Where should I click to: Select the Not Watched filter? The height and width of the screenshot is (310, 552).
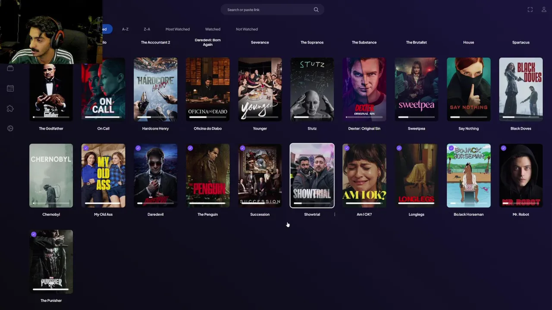click(x=247, y=29)
